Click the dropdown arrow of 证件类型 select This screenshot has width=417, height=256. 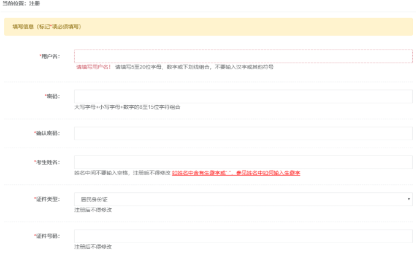tap(408, 199)
